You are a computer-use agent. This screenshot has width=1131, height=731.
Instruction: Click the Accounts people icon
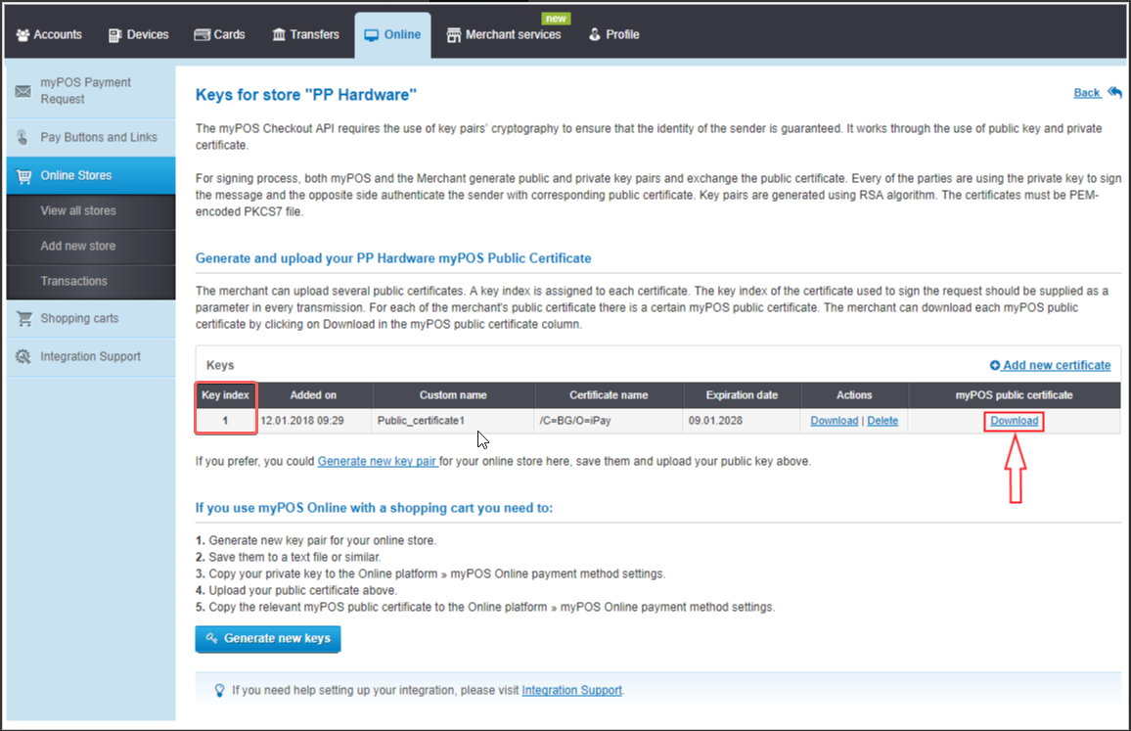(x=23, y=34)
